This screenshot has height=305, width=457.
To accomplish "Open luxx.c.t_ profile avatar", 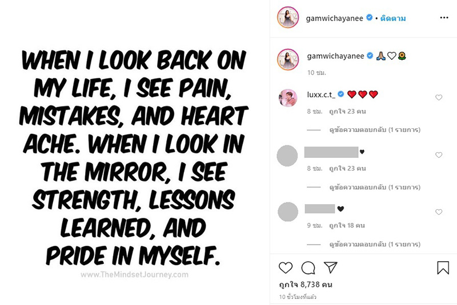I will (288, 98).
